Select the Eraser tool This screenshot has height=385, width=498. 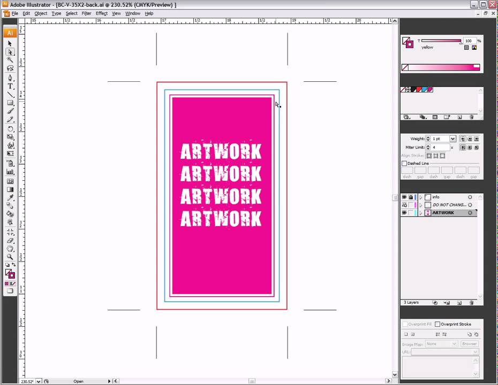(x=10, y=241)
